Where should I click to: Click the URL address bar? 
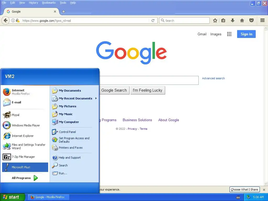point(85,20)
